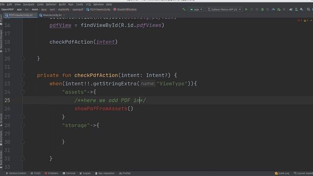Click the error count indicator in editor
313x176 pixels.
[300, 21]
